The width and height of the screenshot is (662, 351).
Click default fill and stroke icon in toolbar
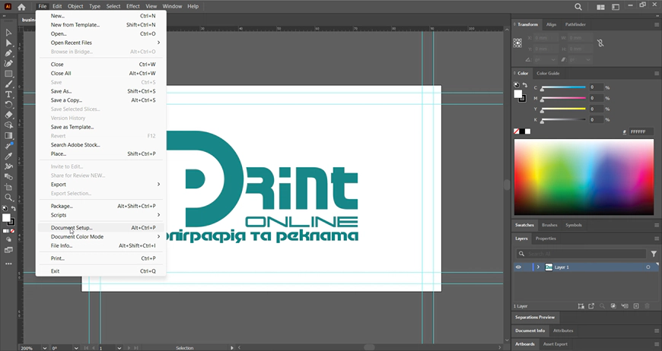pos(5,208)
